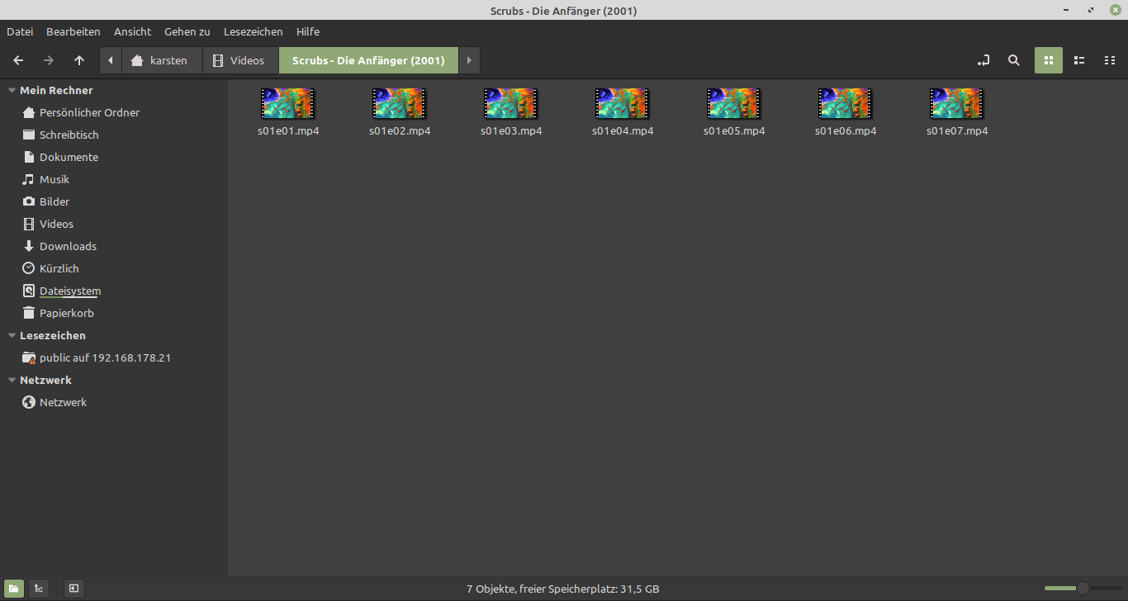Minimize the file manager window
The width and height of the screenshot is (1128, 601).
[x=1067, y=10]
